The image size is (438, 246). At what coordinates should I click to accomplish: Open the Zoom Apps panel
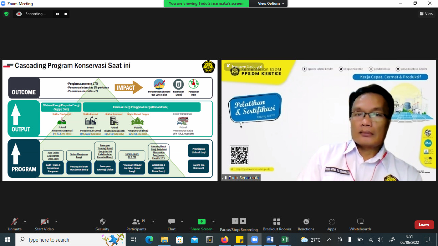[332, 224]
